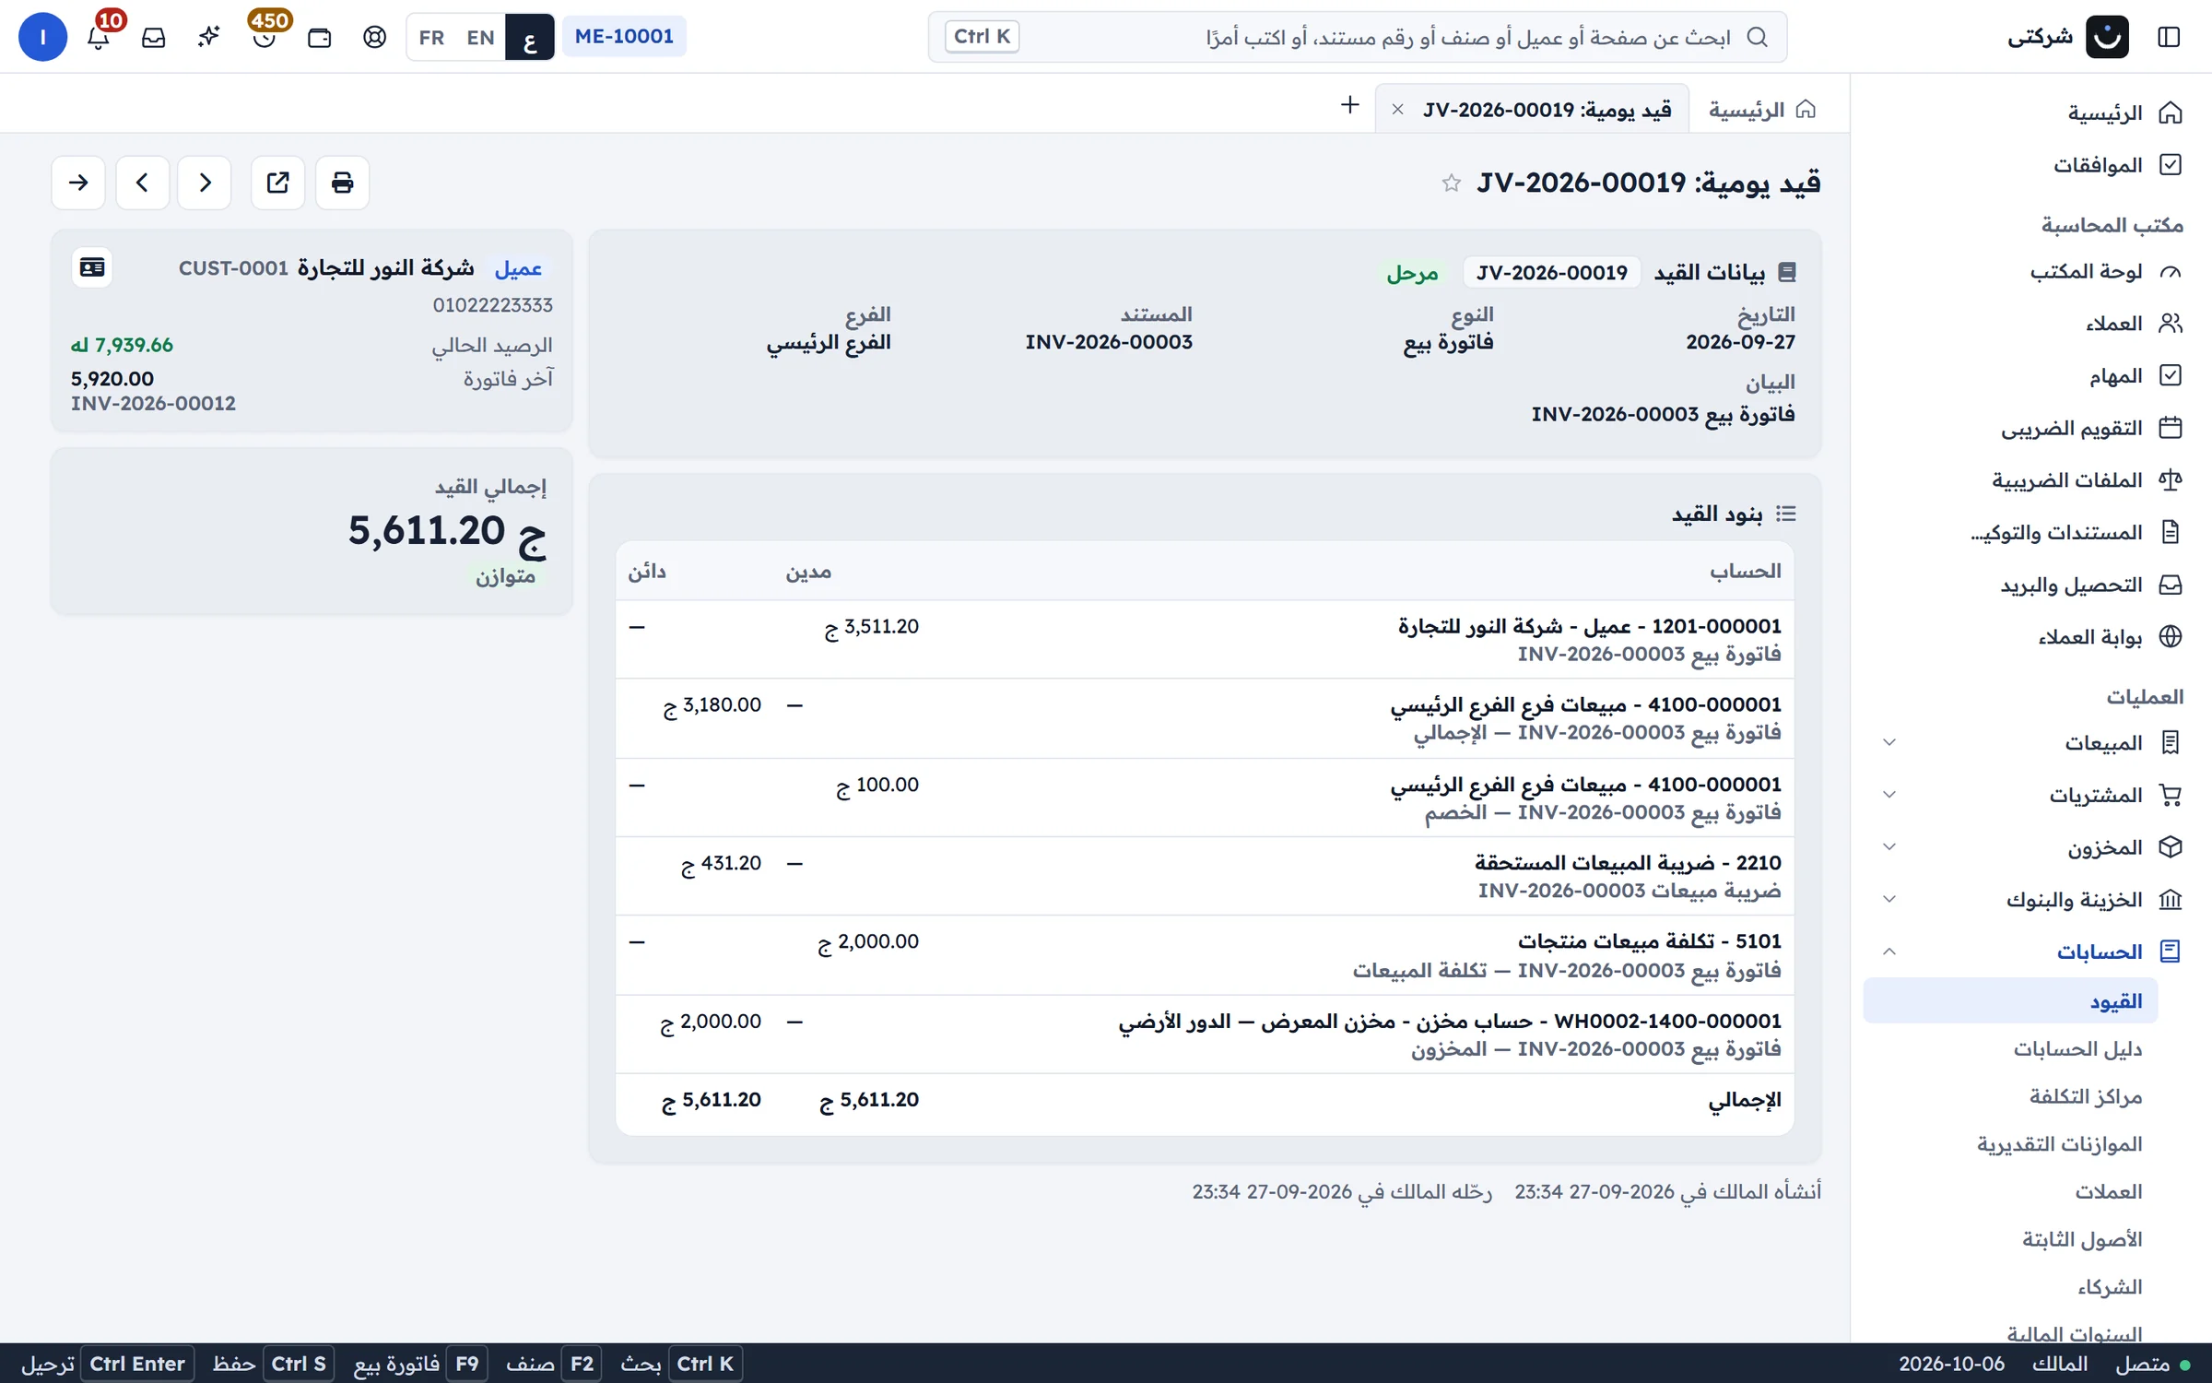The height and width of the screenshot is (1383, 2212).
Task: Click بحث Ctrl K shortcut
Action: pyautogui.click(x=679, y=1364)
